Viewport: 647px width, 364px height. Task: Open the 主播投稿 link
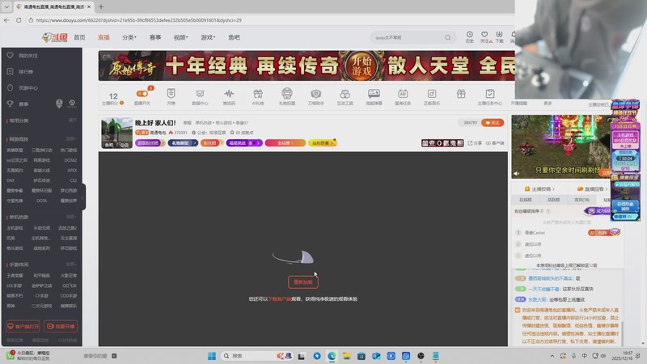click(540, 189)
